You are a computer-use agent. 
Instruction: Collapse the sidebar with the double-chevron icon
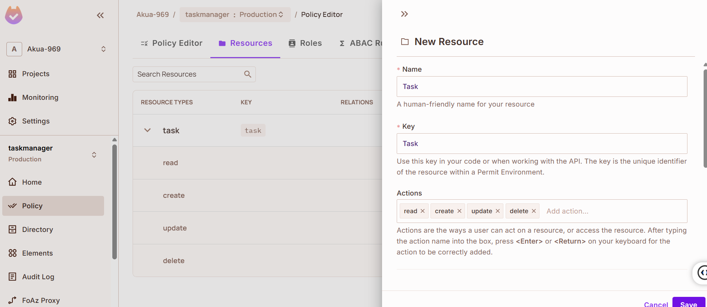coord(100,15)
